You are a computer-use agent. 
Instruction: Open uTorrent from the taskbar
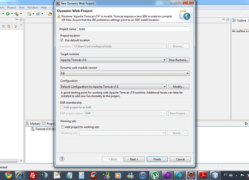(155, 175)
